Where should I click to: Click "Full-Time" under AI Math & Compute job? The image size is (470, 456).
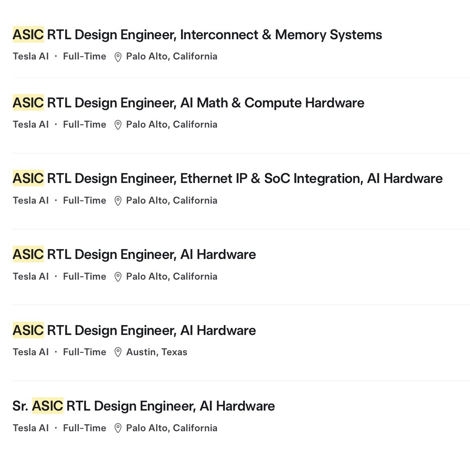click(x=85, y=124)
